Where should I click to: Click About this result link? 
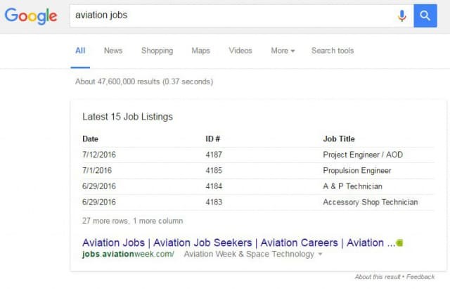(378, 277)
